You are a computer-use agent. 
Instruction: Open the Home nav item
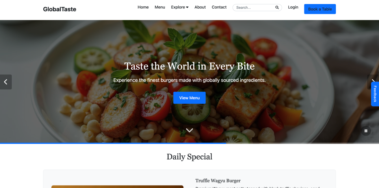click(143, 7)
